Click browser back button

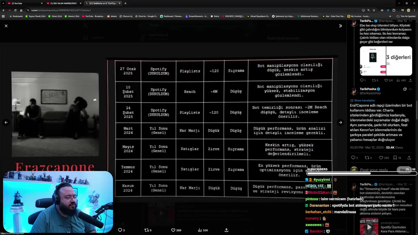click(x=3, y=10)
